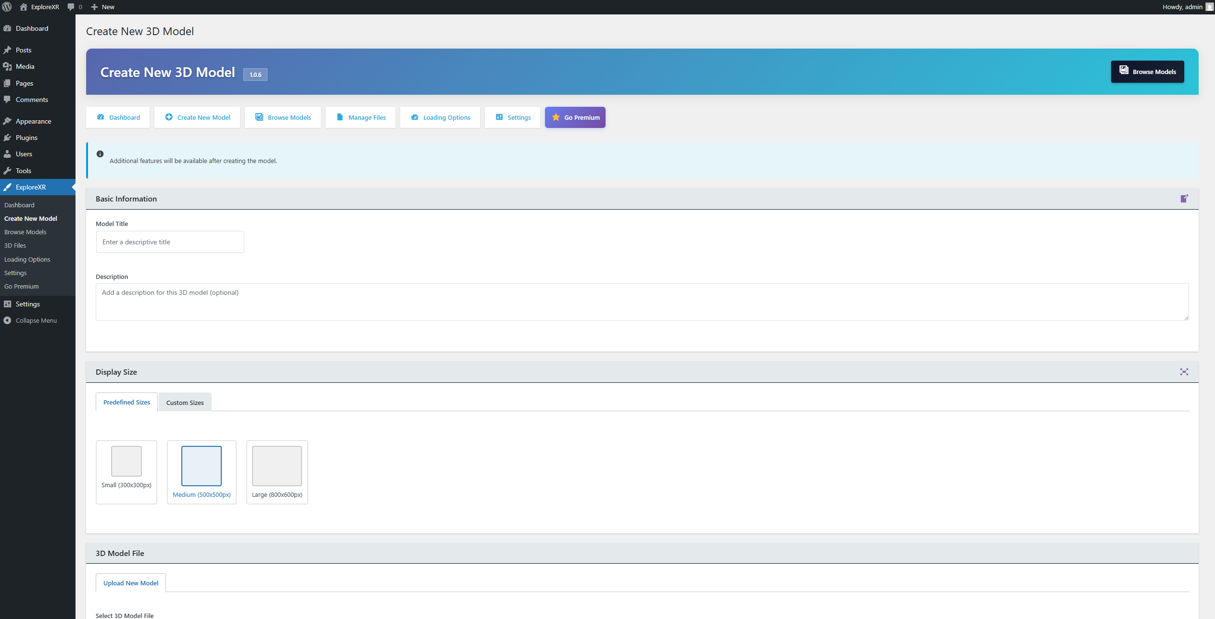This screenshot has width=1215, height=619.
Task: Open Plugins from the sidebar
Action: coord(26,138)
